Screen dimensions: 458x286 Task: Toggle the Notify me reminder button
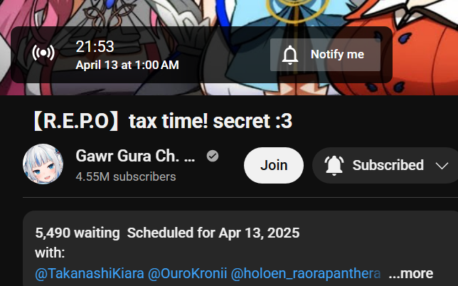click(326, 55)
